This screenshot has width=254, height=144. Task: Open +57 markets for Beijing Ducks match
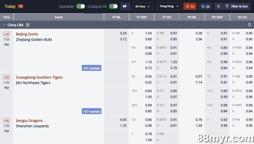91,68
